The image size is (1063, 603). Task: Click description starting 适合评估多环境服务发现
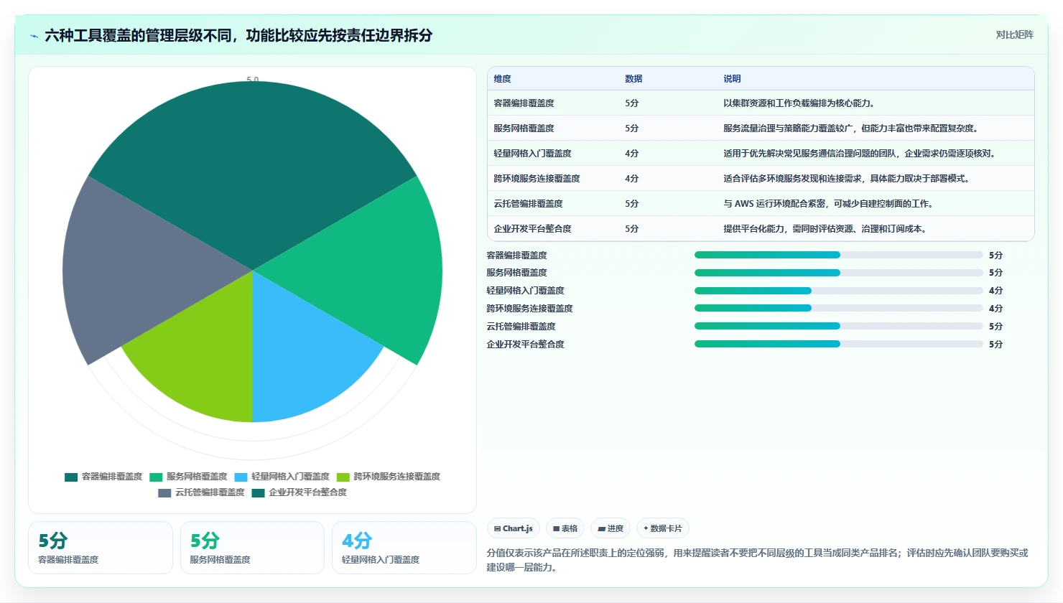(x=848, y=179)
